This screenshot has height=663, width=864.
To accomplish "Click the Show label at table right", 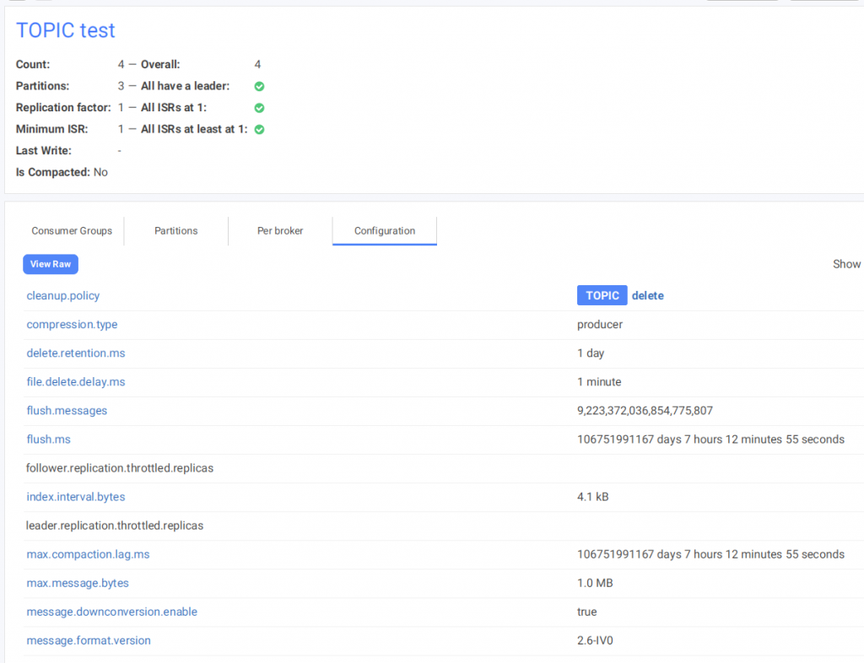I will (846, 264).
